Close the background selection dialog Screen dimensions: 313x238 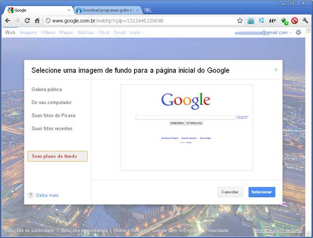[x=275, y=69]
